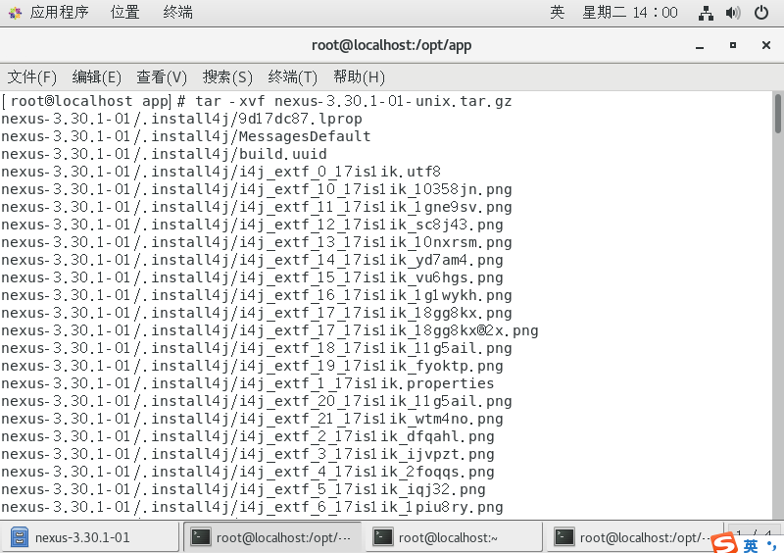The image size is (784, 553).
Task: Switch to root@localhost:~ taskbar window
Action: pos(452,537)
